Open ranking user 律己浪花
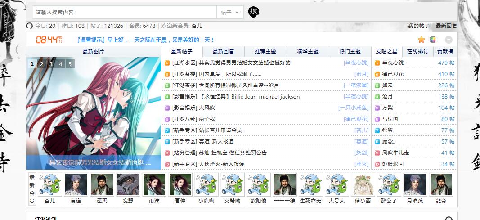 [x=393, y=74]
